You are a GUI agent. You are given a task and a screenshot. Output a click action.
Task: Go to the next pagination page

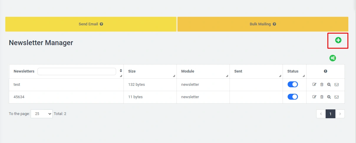pos(340,114)
